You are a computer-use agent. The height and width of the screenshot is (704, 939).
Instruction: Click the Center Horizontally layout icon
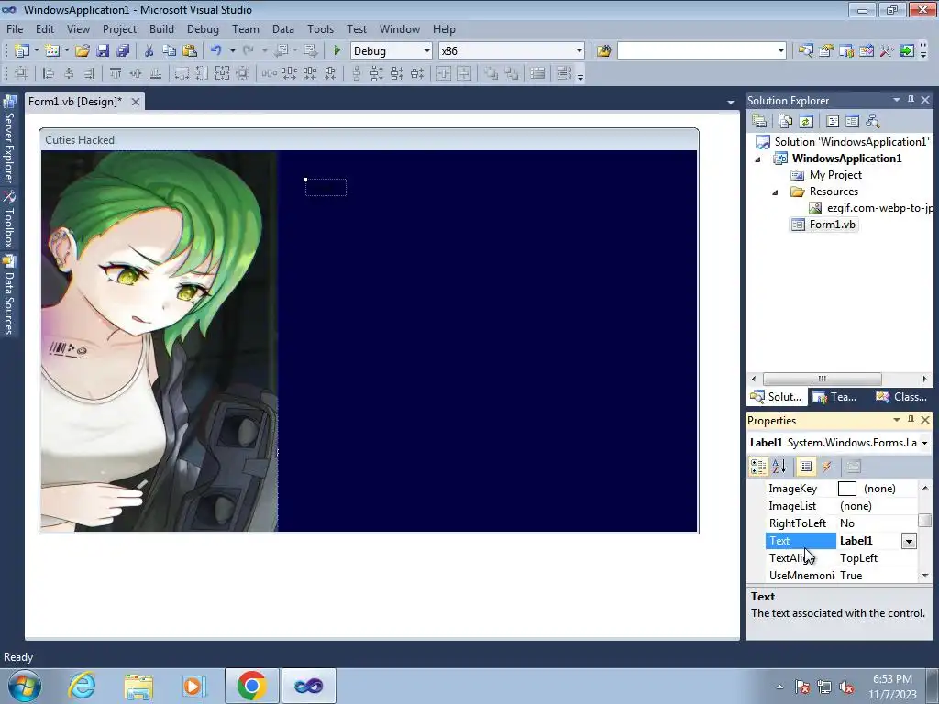pos(443,73)
